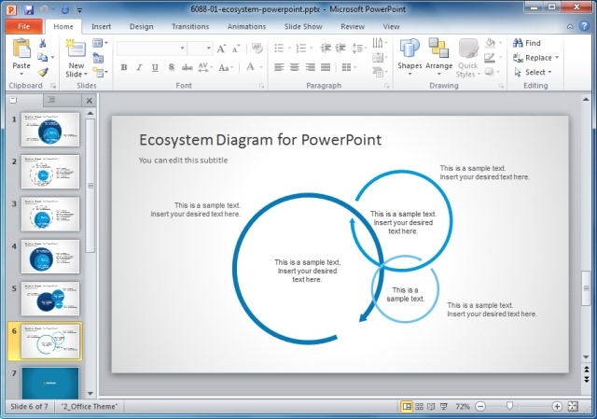
Task: Expand the numbering list dropdown
Action: [x=312, y=49]
